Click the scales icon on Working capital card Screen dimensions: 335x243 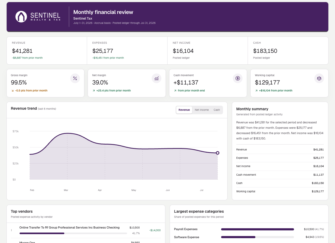[x=319, y=78]
